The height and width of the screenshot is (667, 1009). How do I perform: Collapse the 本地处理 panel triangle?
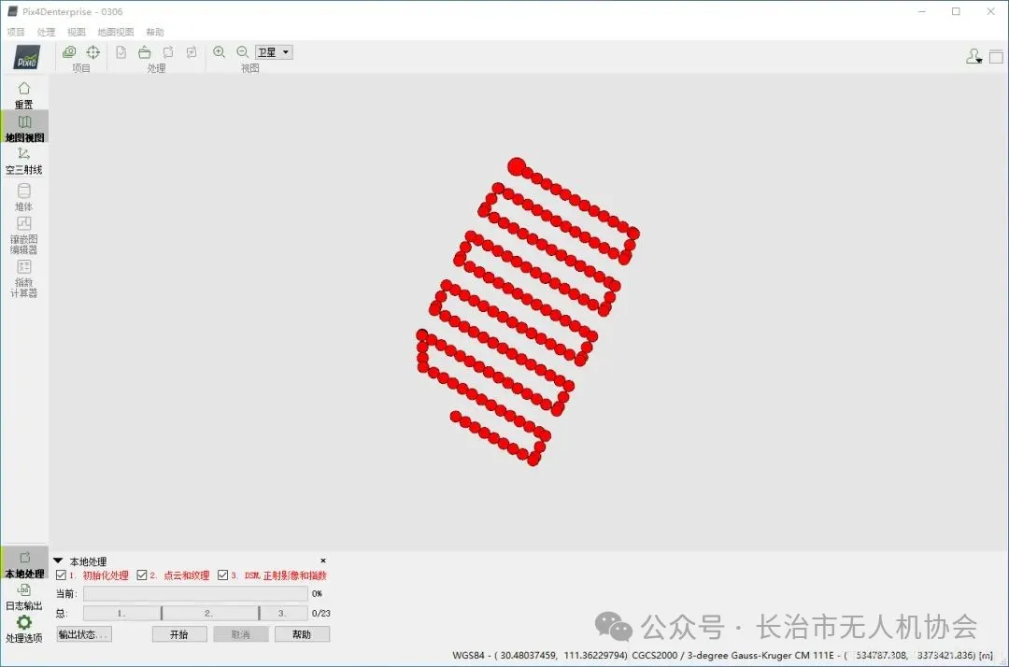coord(58,561)
